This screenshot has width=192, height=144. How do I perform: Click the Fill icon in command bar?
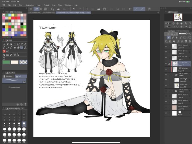pyautogui.click(x=99, y=9)
